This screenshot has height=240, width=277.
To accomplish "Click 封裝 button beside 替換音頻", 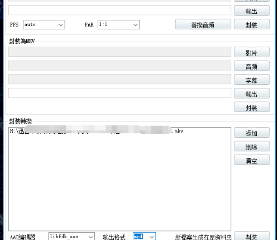I will (x=252, y=25).
